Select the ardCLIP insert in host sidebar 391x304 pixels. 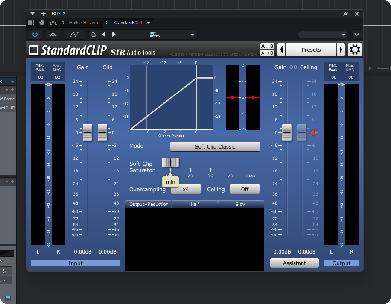coord(8,108)
